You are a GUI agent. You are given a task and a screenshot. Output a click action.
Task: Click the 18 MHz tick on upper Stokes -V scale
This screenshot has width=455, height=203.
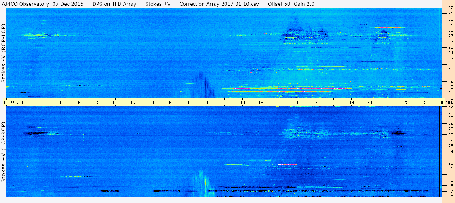pyautogui.click(x=450, y=87)
